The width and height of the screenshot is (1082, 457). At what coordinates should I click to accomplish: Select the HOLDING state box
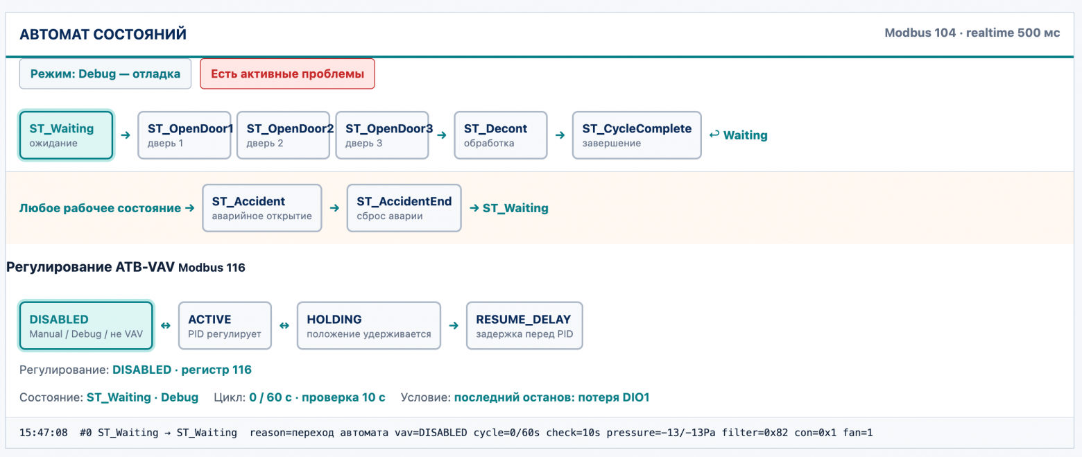(x=369, y=326)
